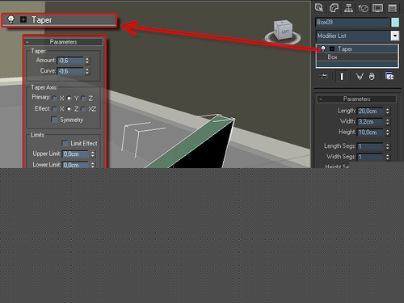This screenshot has width=404, height=303.
Task: Open the Utilities panel tab
Action: [x=393, y=8]
